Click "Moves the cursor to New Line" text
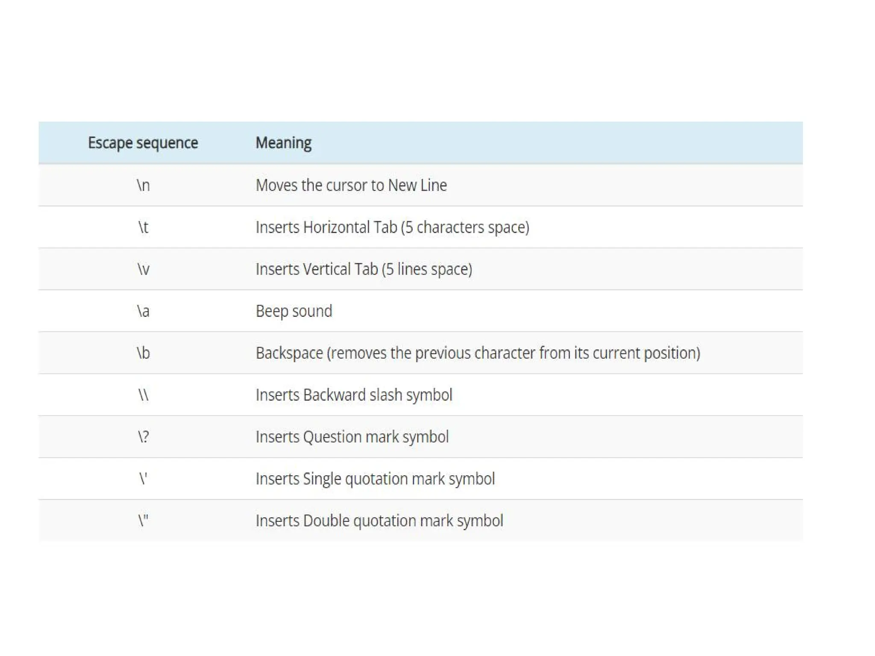This screenshot has width=875, height=656. pos(351,185)
